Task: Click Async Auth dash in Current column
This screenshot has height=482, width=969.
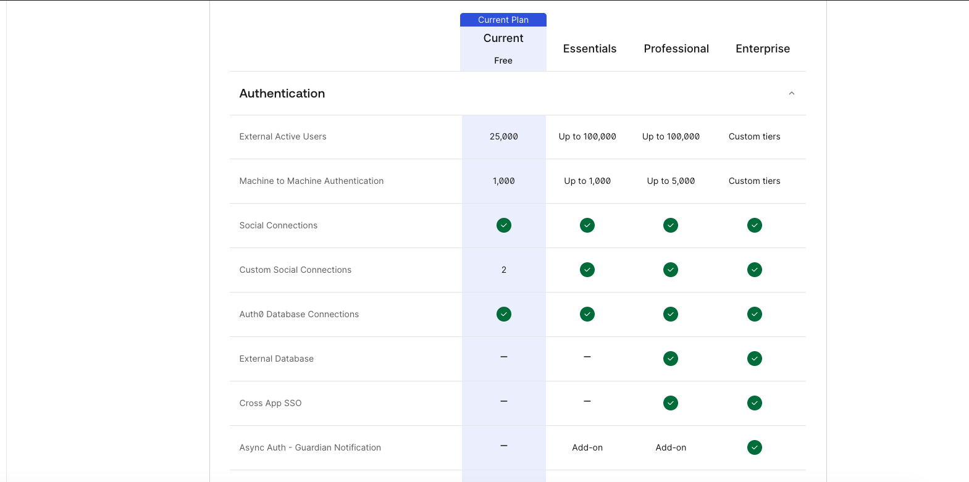Action: pos(504,446)
